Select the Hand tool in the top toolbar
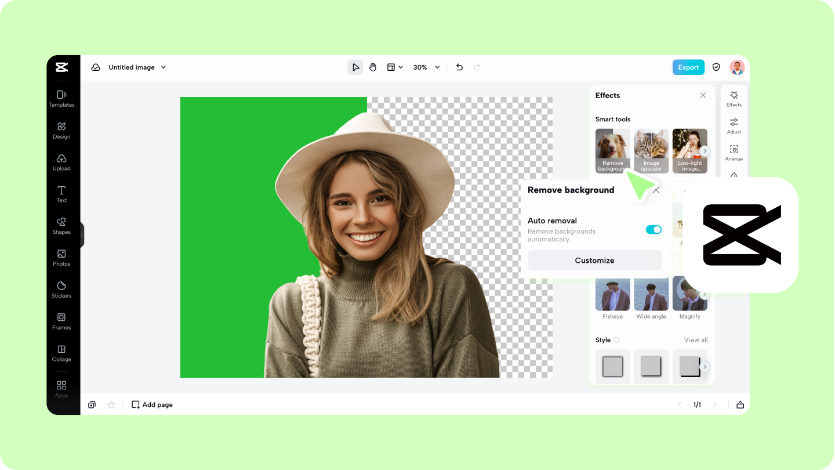 tap(372, 67)
